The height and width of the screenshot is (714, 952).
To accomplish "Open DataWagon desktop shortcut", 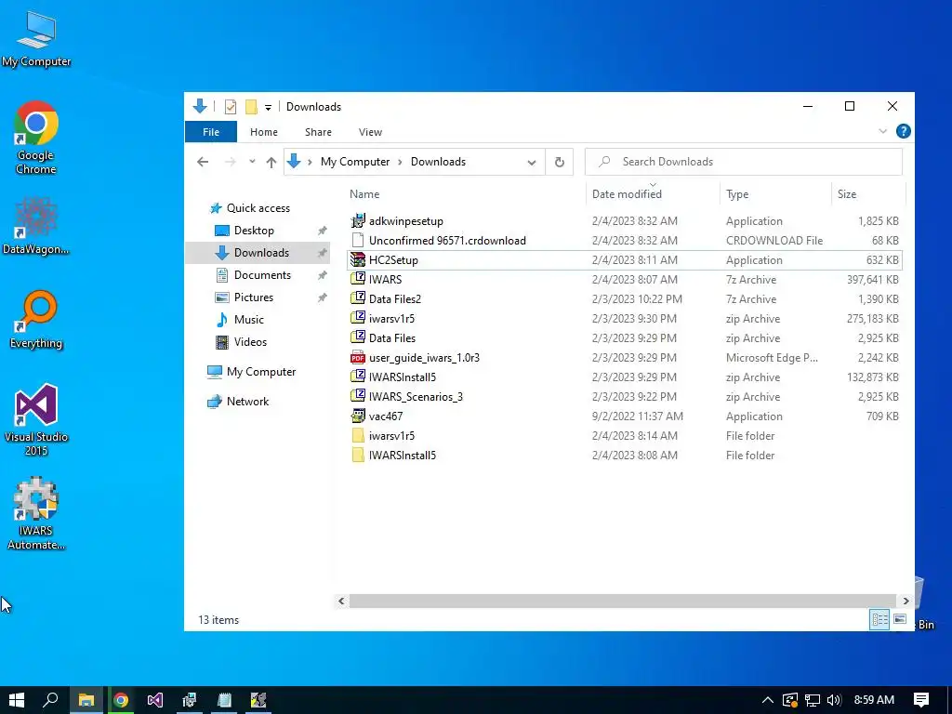I will click(x=36, y=226).
